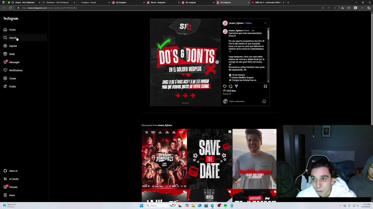Open the smiling man reel thumbnail
The image size is (373, 209).
pos(254,159)
